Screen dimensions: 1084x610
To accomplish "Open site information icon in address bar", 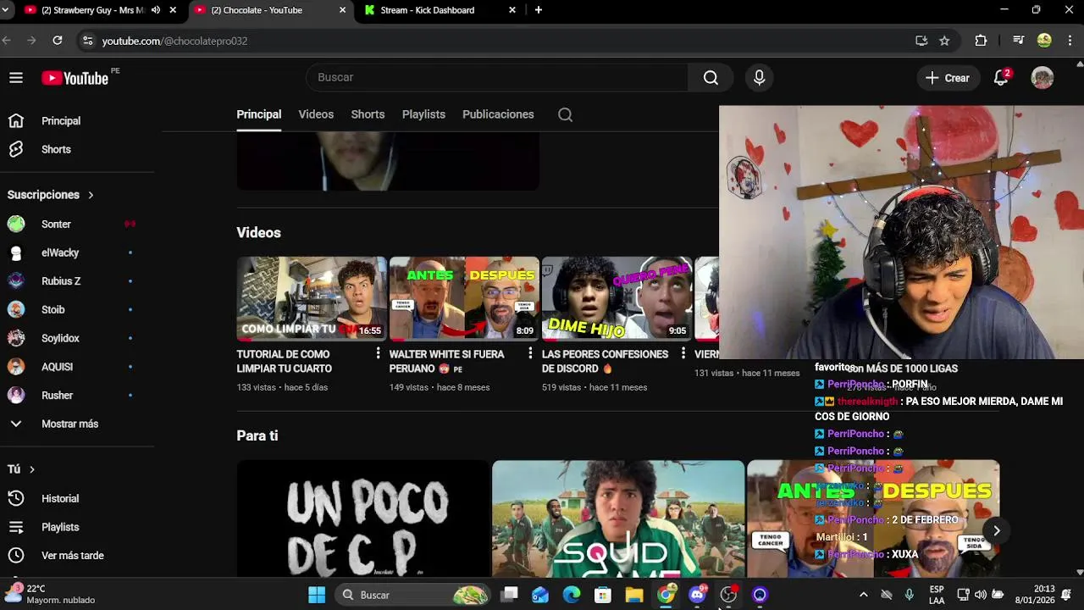I will [87, 41].
